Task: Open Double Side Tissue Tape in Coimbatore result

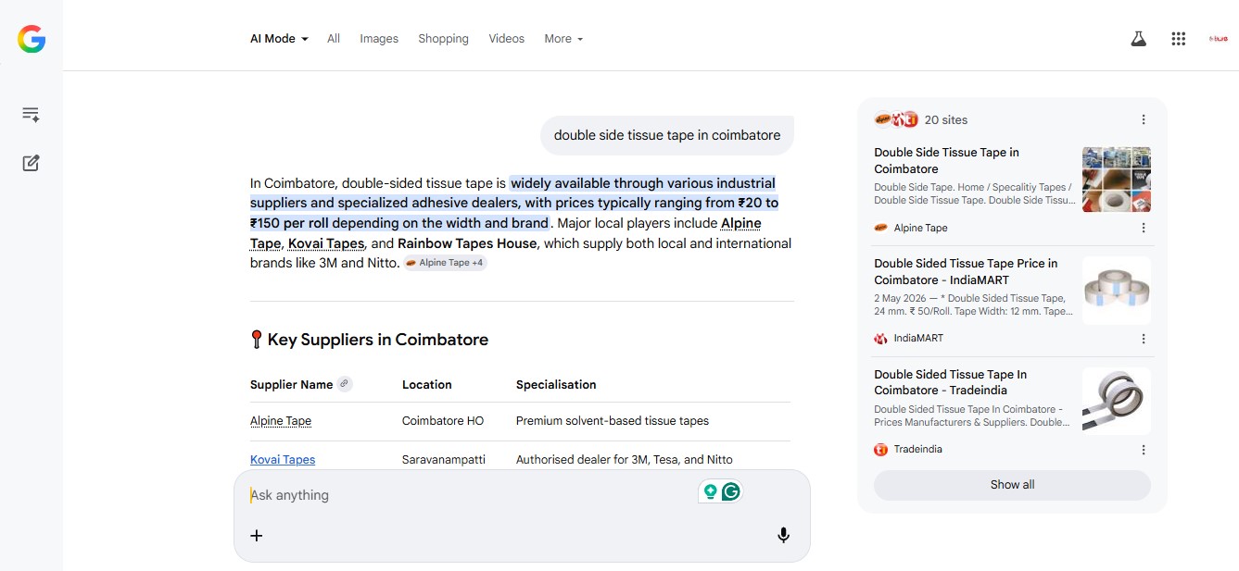Action: pos(946,161)
